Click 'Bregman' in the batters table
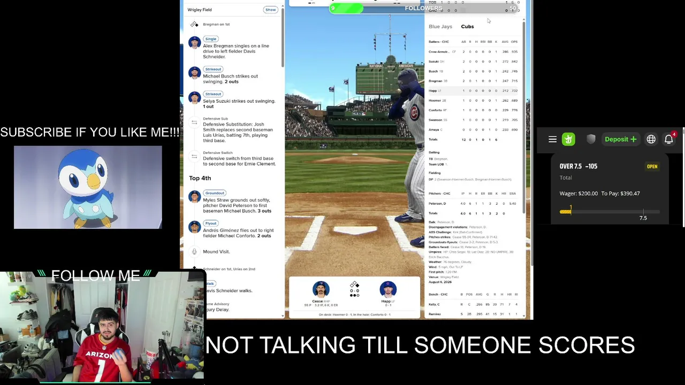This screenshot has width=685, height=385. tap(436, 81)
